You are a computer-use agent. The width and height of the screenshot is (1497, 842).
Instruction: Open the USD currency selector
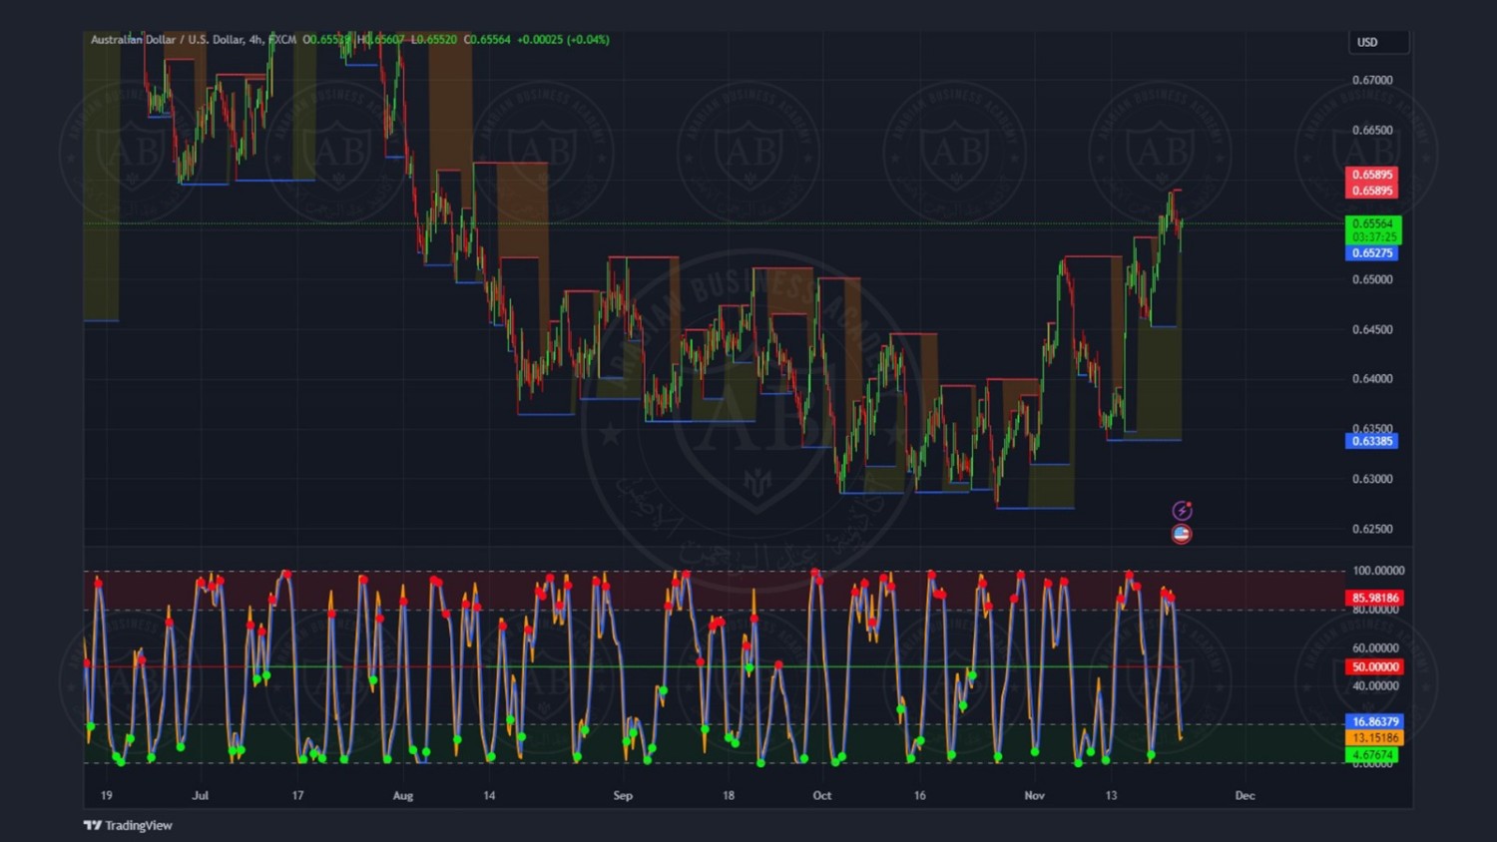point(1379,42)
